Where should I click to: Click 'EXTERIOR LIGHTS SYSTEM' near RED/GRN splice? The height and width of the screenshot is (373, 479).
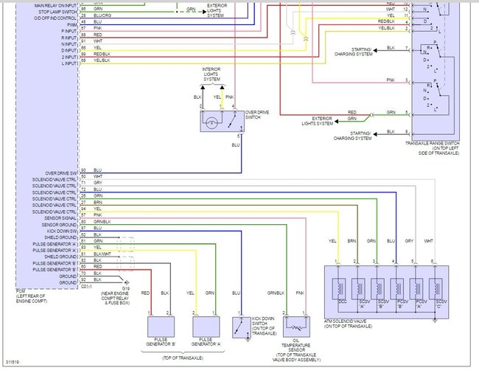pos(318,121)
